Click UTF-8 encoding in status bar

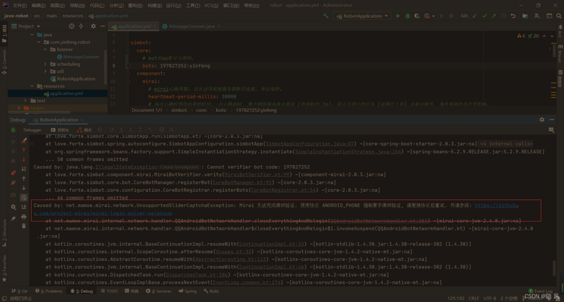pos(490,298)
